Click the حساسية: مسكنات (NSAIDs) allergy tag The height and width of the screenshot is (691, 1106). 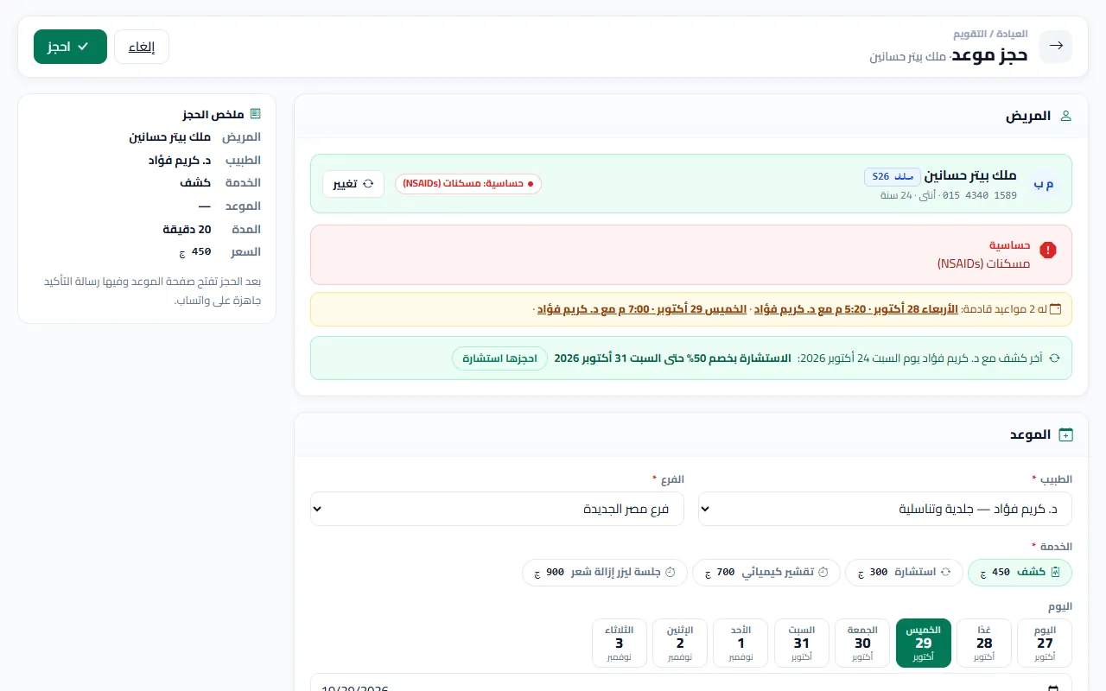468,184
